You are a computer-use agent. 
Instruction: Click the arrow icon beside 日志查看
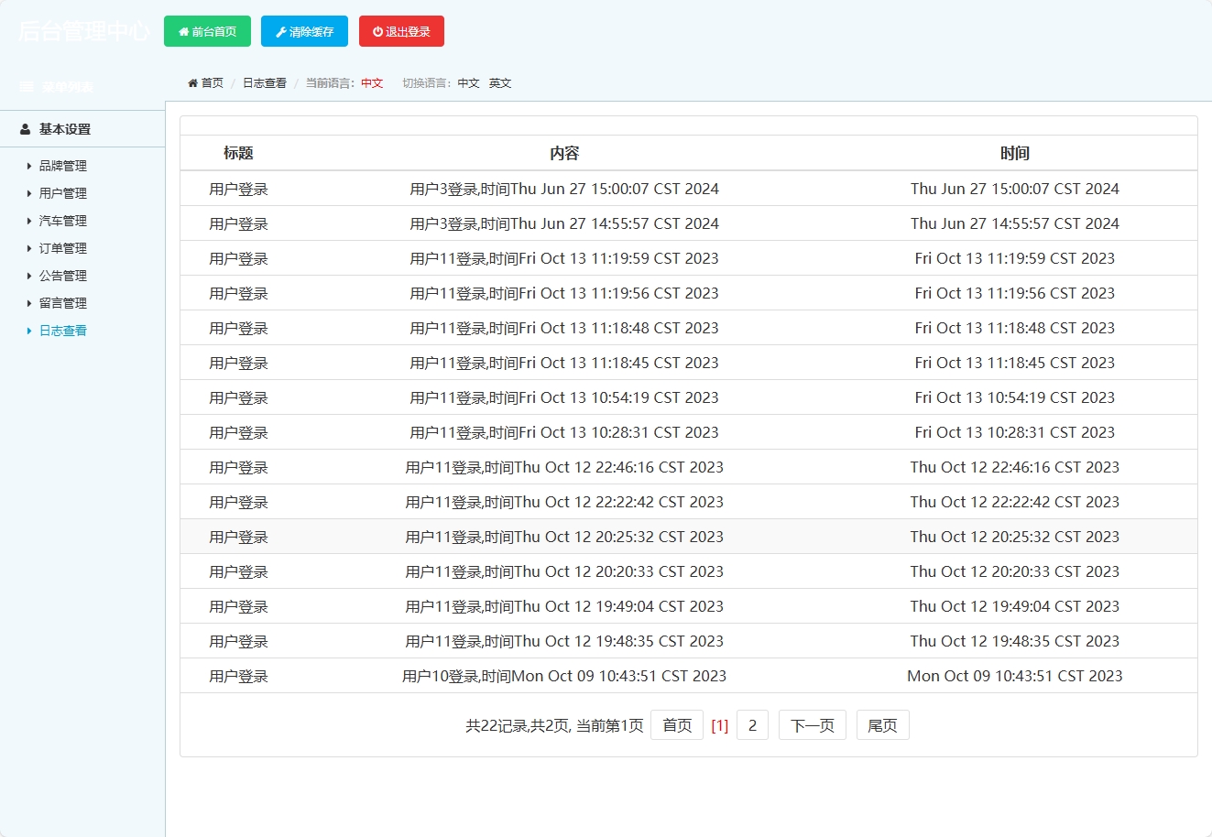[27, 331]
